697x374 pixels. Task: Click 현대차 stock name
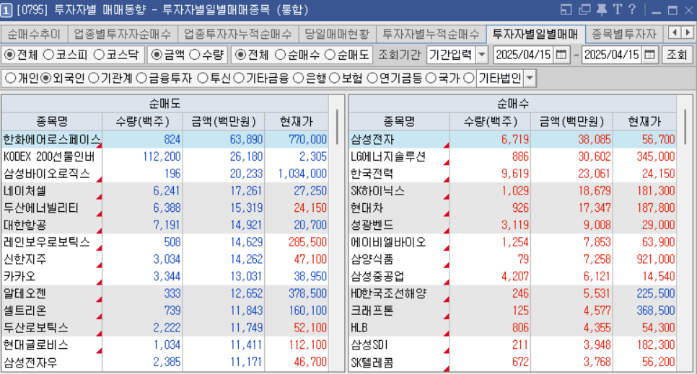(x=367, y=208)
